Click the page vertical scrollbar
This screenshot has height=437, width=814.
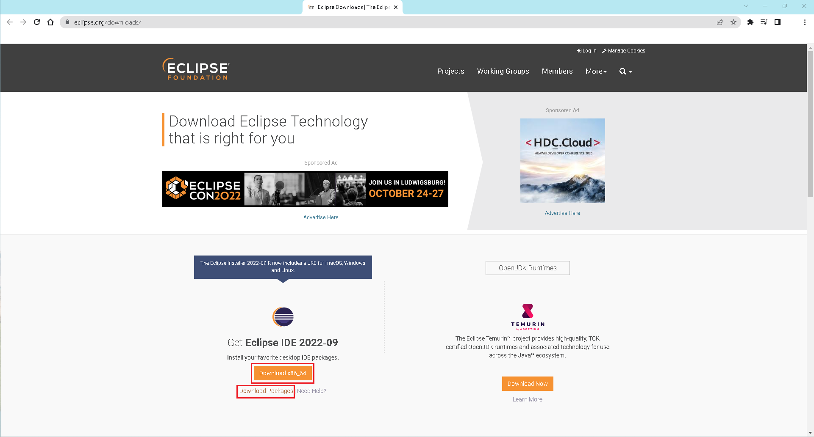point(810,127)
